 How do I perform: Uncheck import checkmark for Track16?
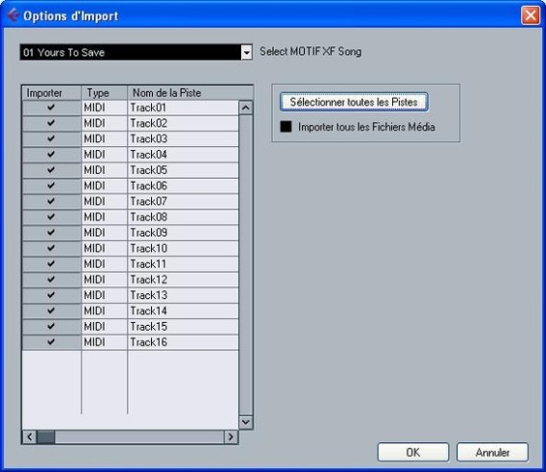click(51, 341)
